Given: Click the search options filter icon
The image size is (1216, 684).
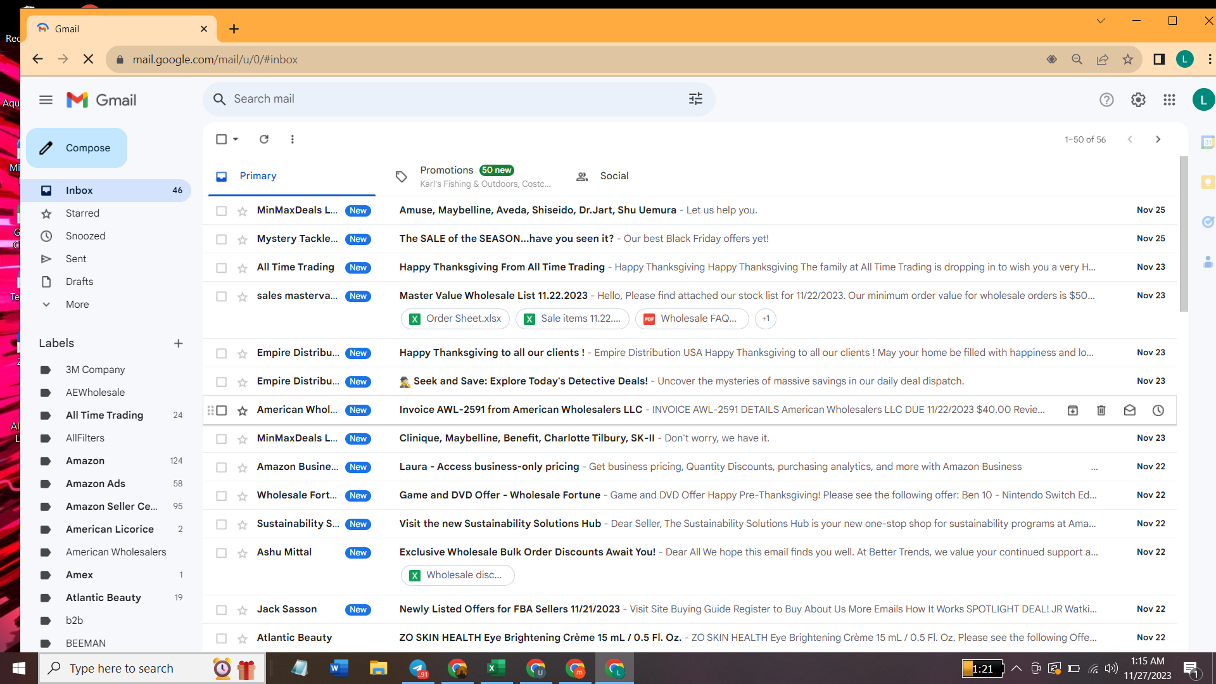Looking at the screenshot, I should tap(695, 99).
